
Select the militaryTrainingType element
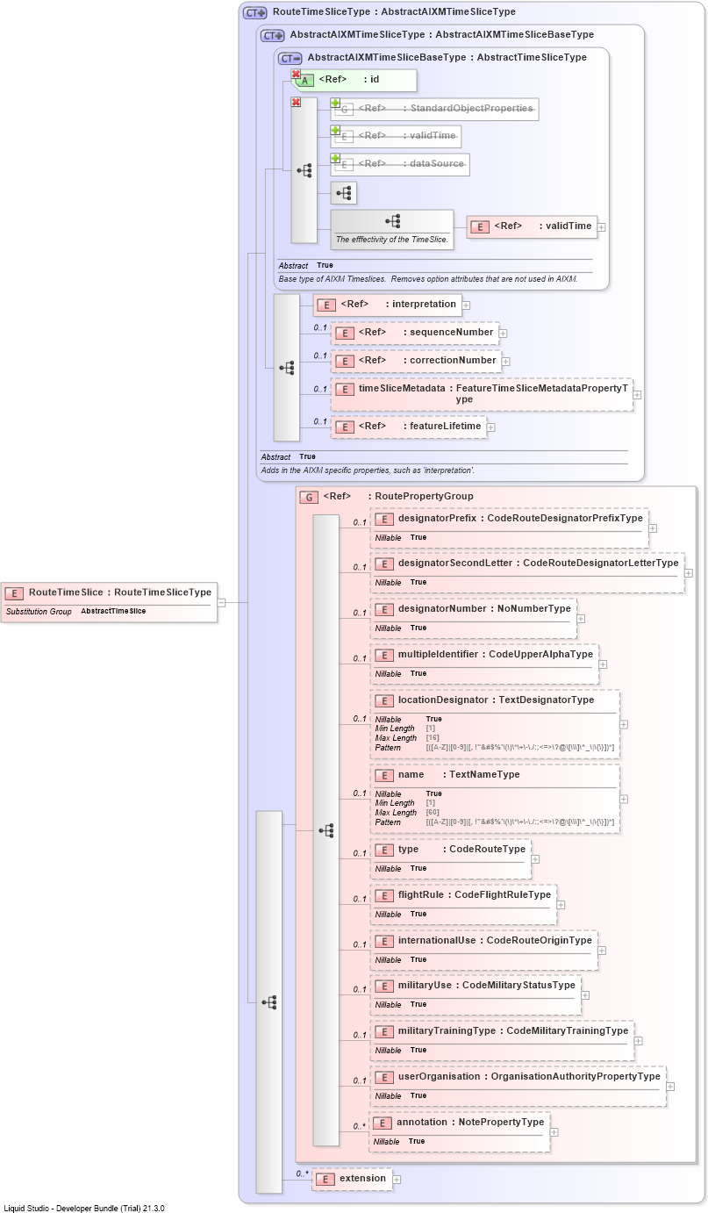coord(502,1040)
